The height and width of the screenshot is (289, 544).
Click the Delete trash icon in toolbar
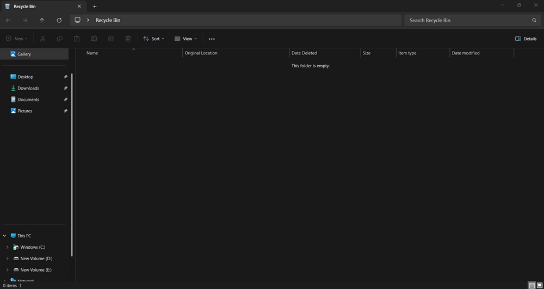click(128, 39)
